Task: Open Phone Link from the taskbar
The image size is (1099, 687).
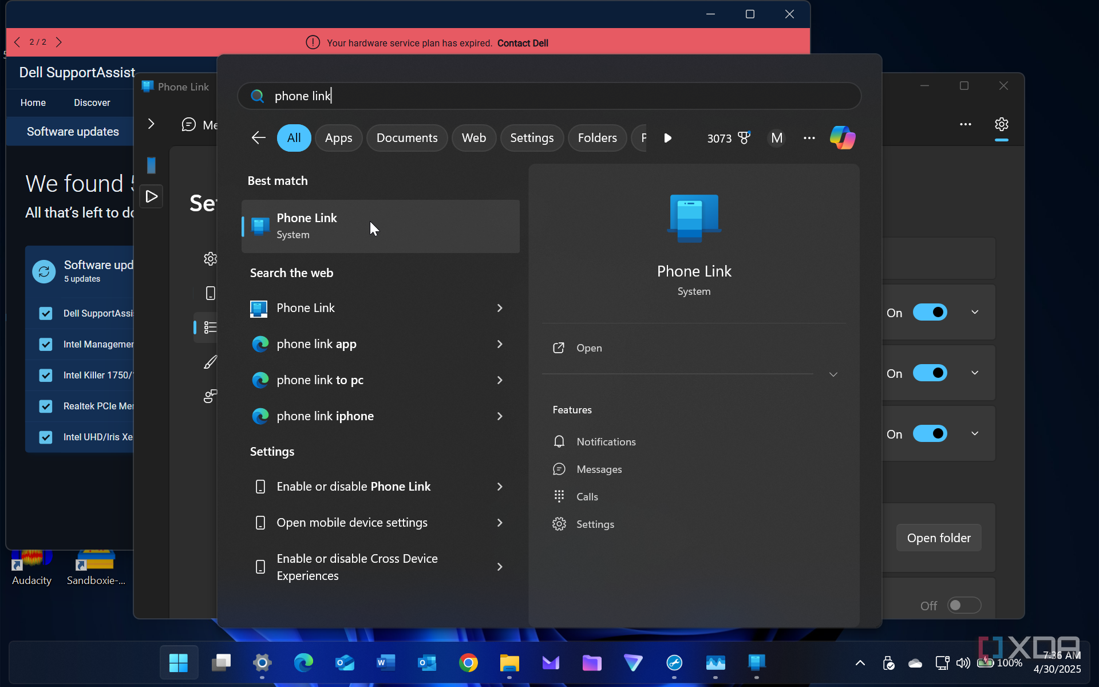Action: click(x=757, y=662)
